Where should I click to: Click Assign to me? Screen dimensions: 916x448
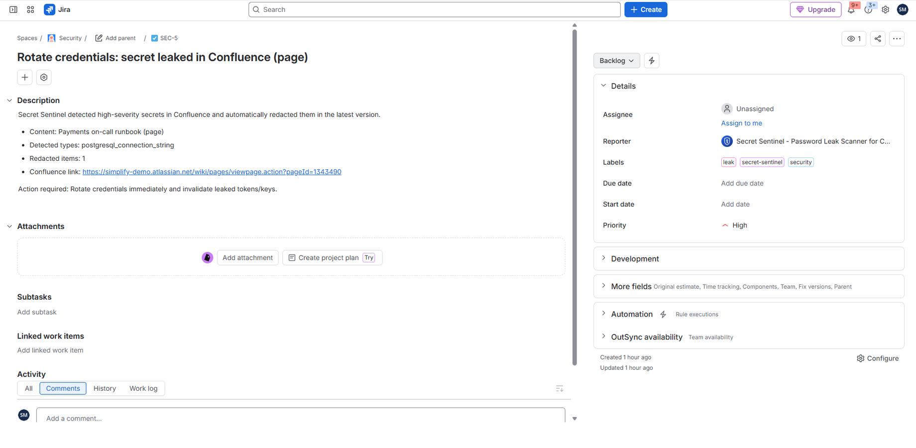[x=741, y=123]
